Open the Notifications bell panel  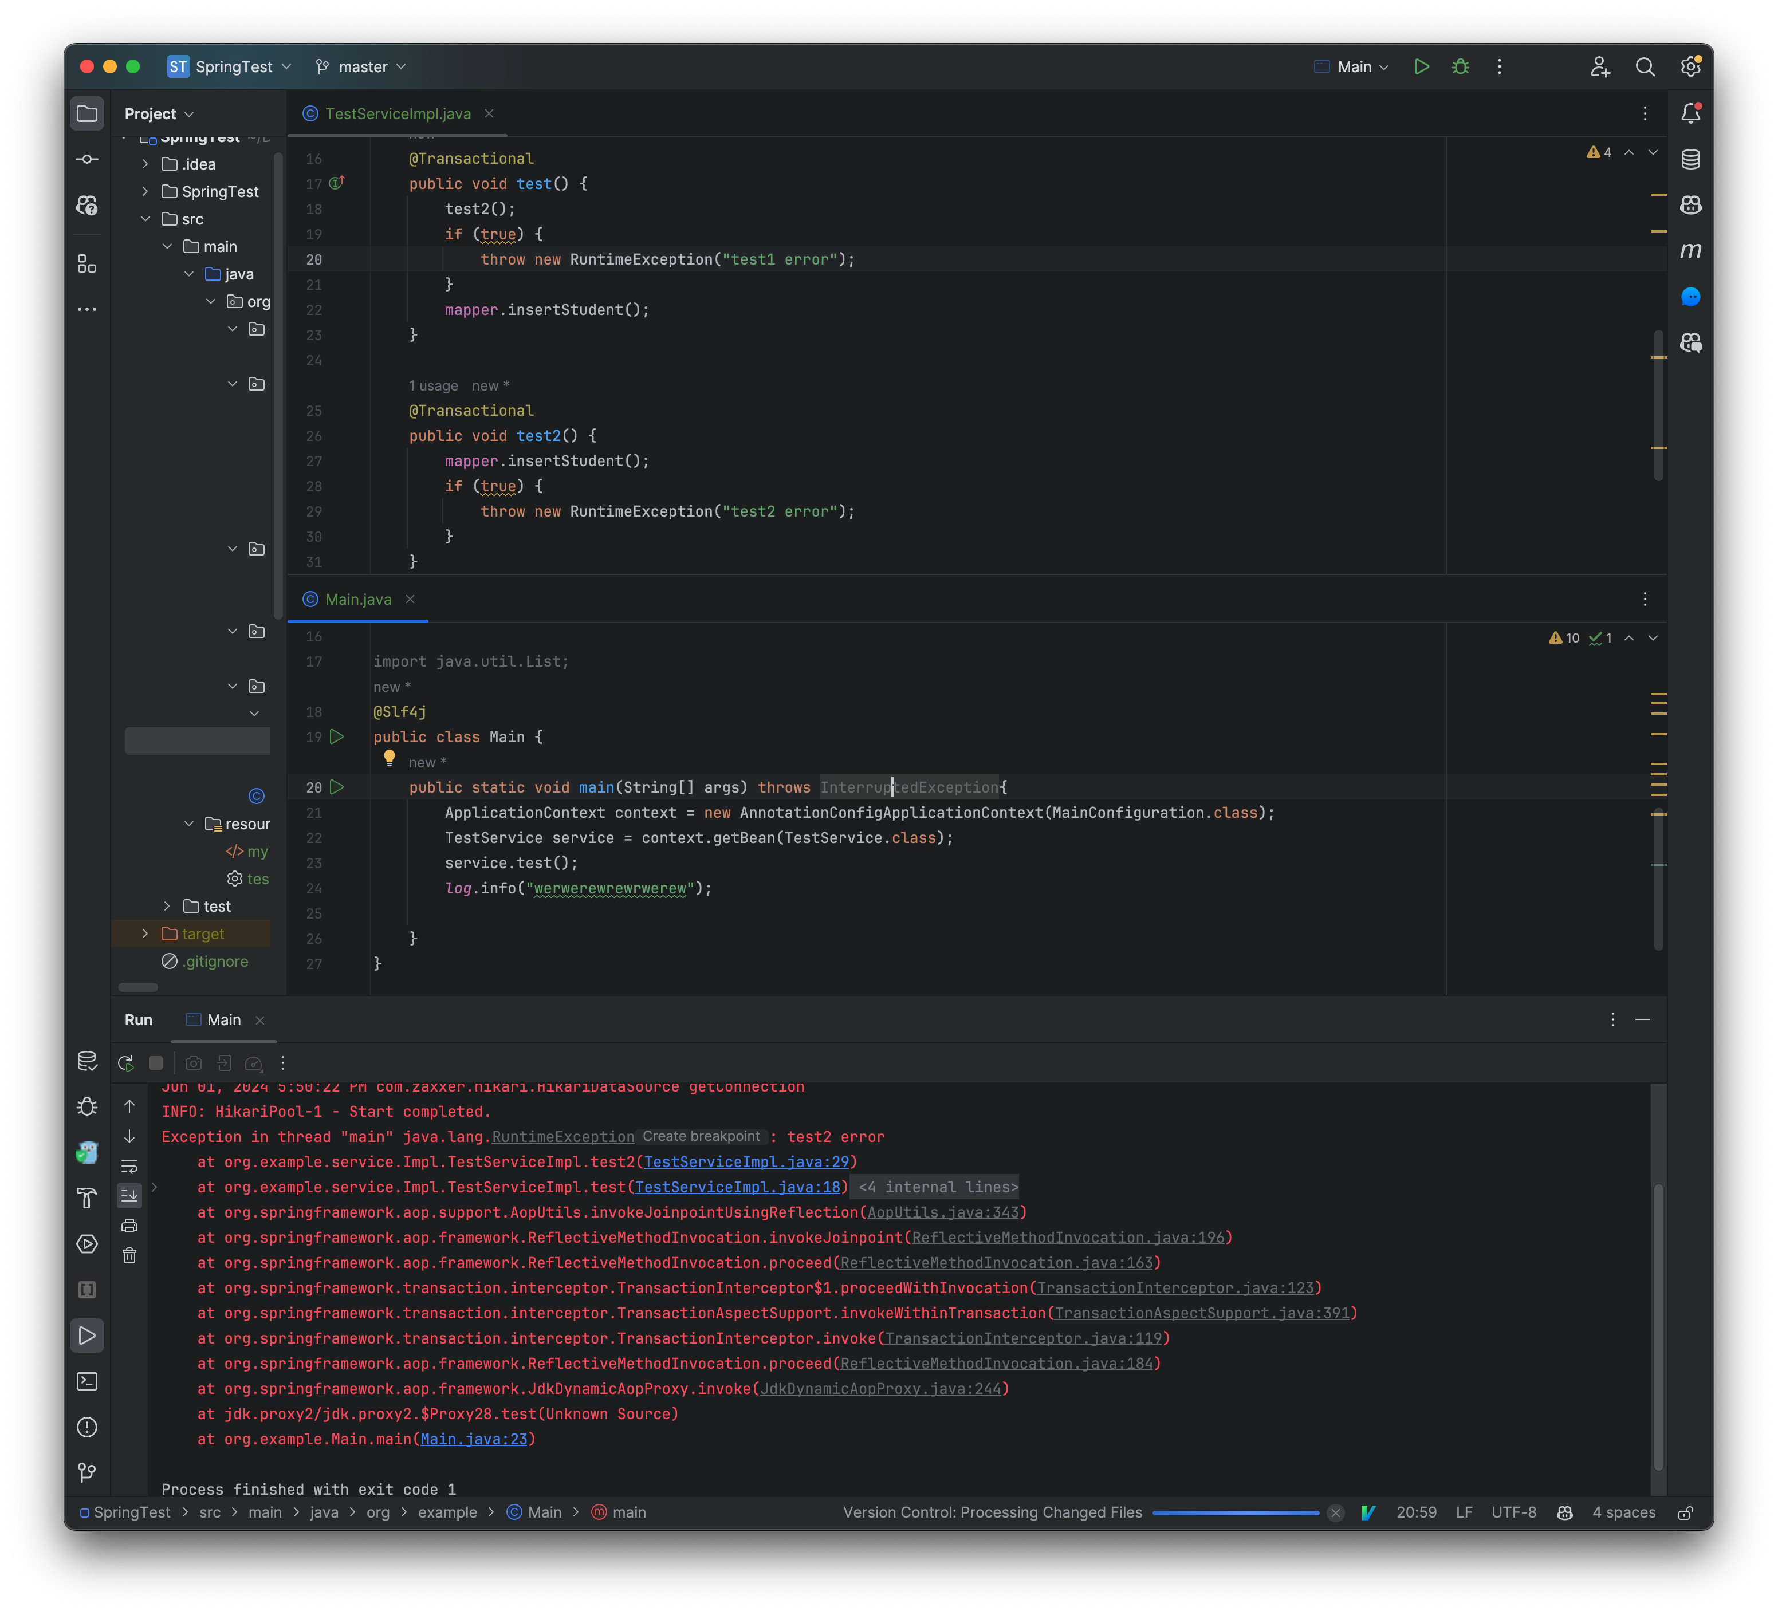(x=1691, y=113)
